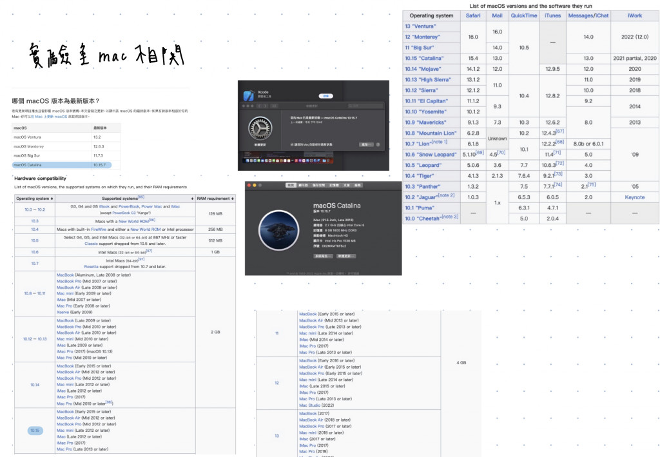Click the highlighted 10.15 operating system cell

point(35,431)
